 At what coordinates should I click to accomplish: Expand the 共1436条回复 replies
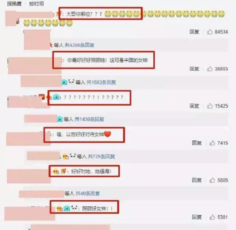click(x=89, y=119)
